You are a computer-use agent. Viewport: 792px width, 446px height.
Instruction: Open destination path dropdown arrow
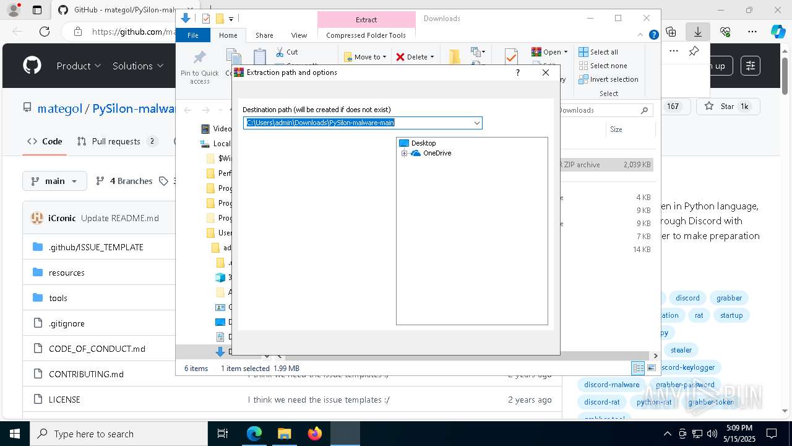pyautogui.click(x=476, y=123)
